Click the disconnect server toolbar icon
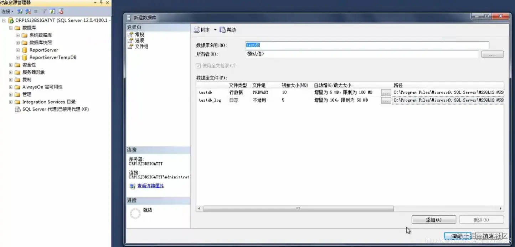 click(28, 12)
